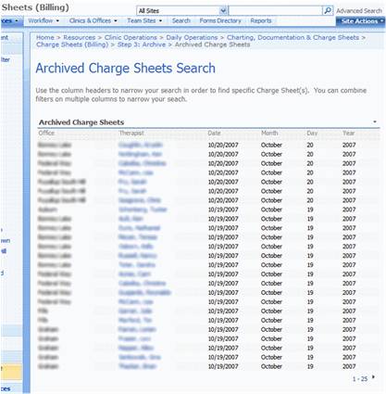The width and height of the screenshot is (386, 394).
Task: Open Daily Operations breadcrumb link
Action: pos(192,37)
